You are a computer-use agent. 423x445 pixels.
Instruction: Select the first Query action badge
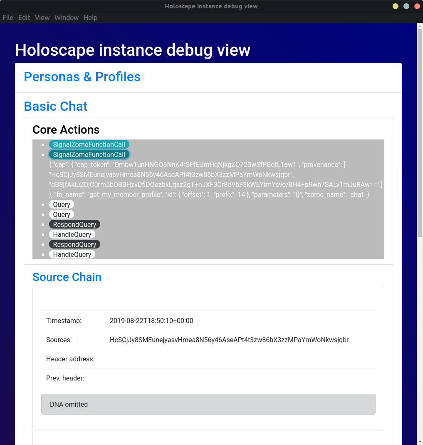point(62,204)
